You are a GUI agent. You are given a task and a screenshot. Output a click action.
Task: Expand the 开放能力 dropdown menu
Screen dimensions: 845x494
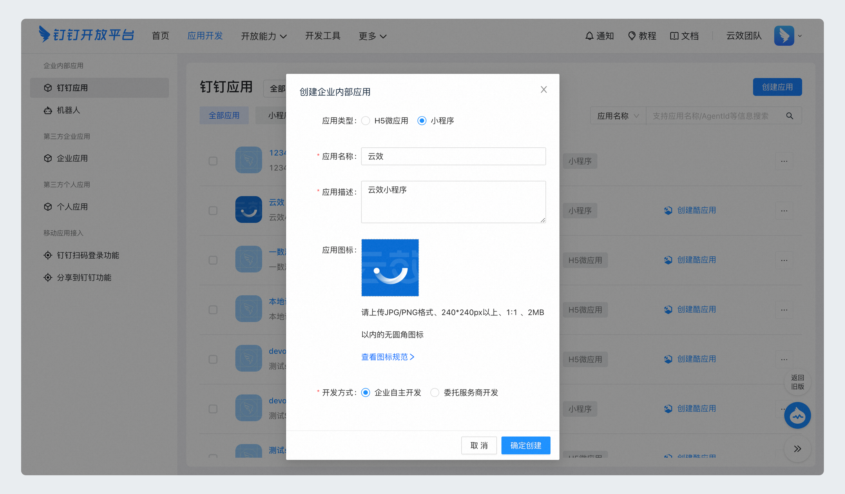point(264,36)
